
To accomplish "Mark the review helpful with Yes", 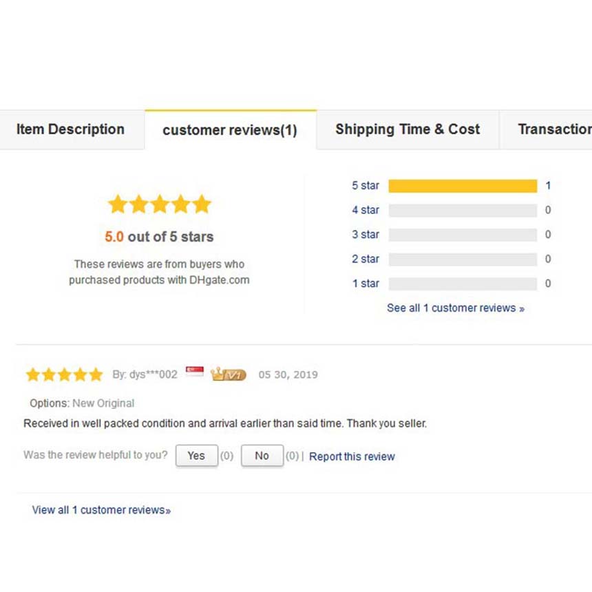I will coord(196,456).
